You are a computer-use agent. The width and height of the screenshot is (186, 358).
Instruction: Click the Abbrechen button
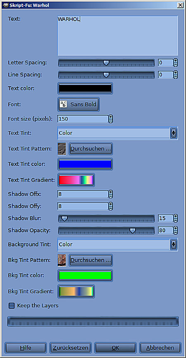point(160,348)
